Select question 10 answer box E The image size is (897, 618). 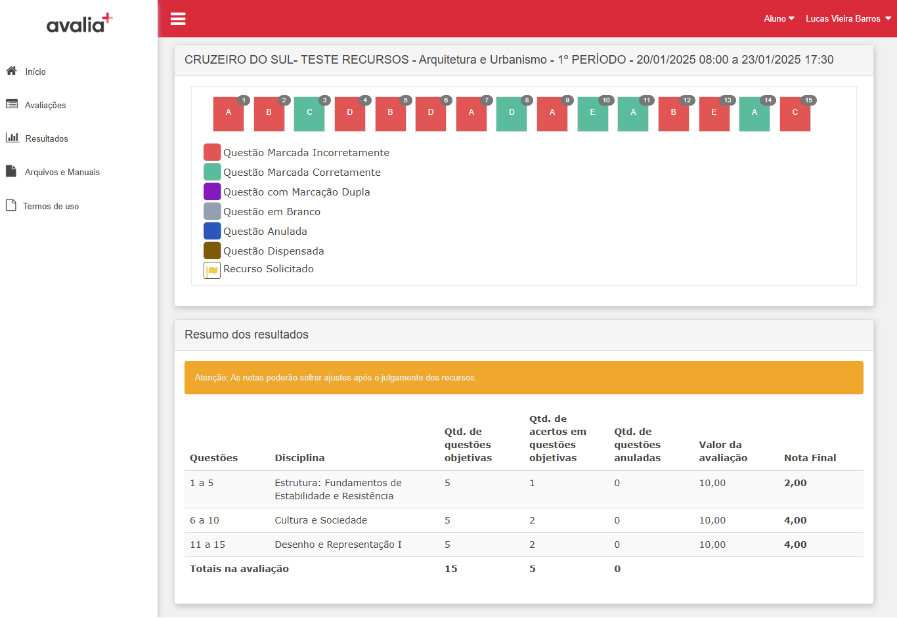593,114
